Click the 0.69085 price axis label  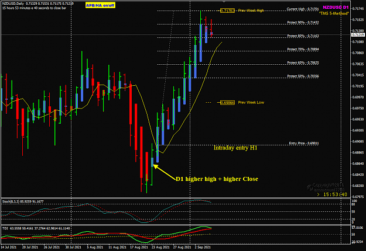pos(358,141)
